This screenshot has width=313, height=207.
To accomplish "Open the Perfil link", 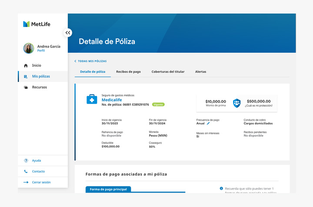I will 41,51.
